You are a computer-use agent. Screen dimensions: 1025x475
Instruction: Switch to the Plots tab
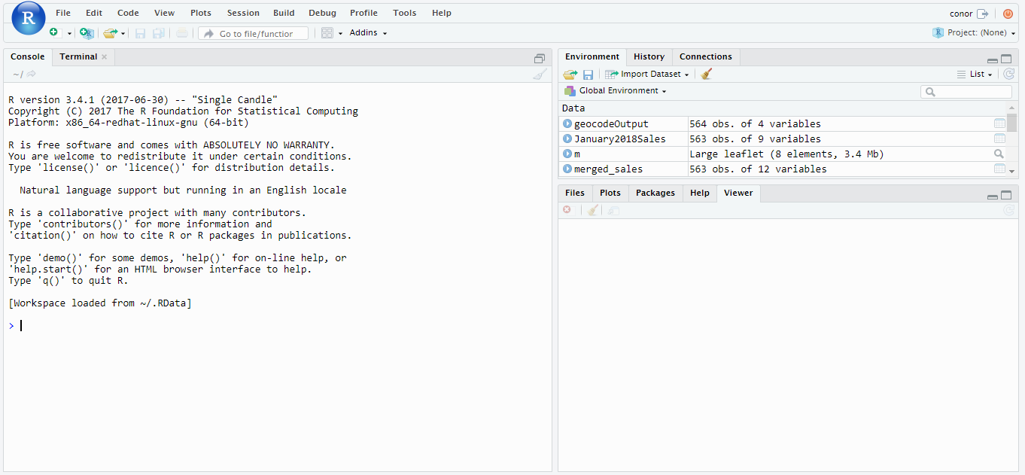tap(610, 193)
